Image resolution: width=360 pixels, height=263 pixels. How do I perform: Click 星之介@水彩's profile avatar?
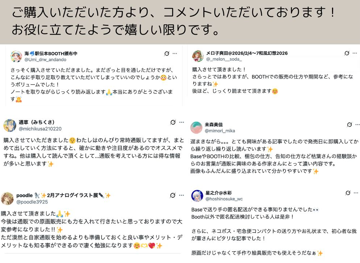(197, 196)
